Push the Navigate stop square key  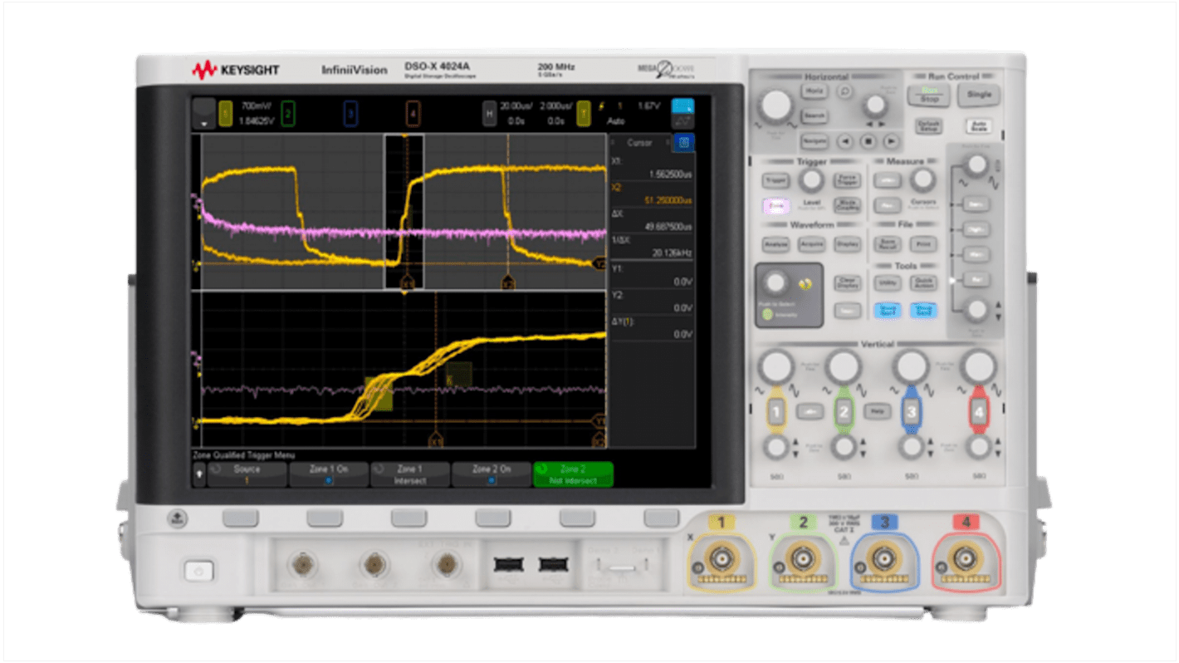tap(868, 141)
